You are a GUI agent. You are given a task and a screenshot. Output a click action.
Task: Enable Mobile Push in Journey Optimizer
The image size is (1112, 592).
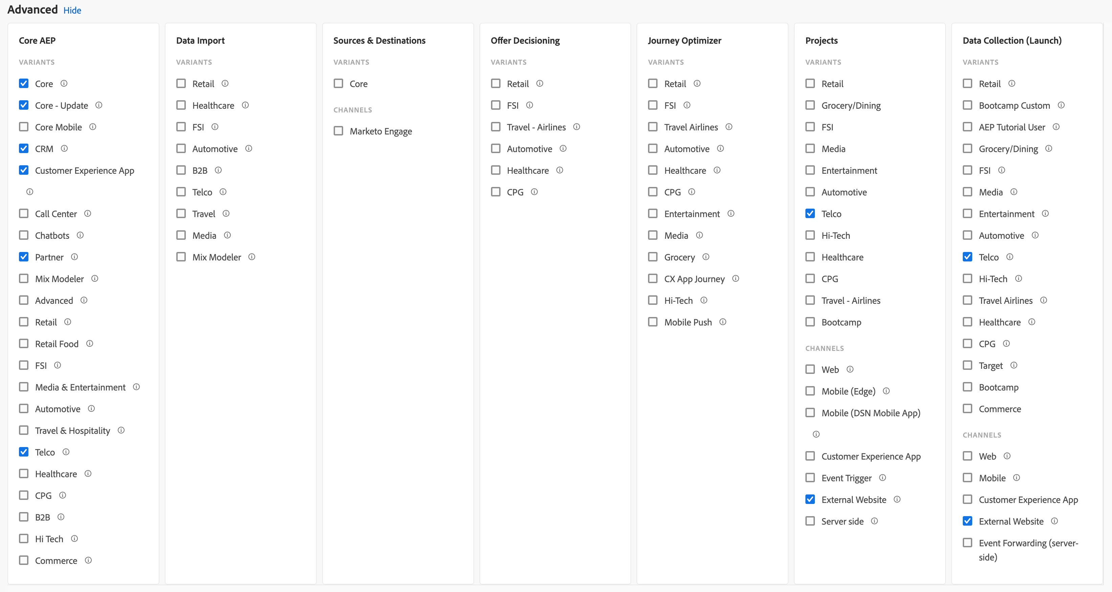653,321
